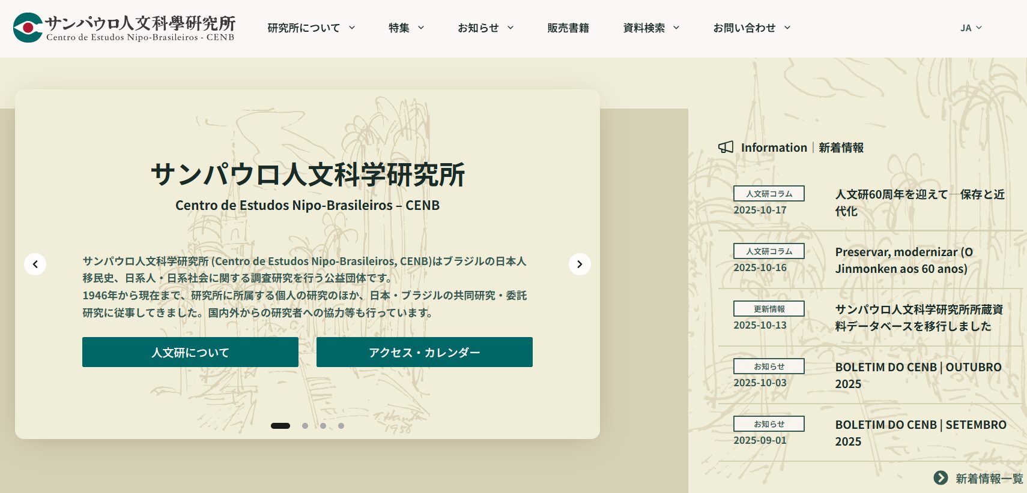1027x493 pixels.
Task: Open the 特集 navigation menu
Action: point(406,28)
